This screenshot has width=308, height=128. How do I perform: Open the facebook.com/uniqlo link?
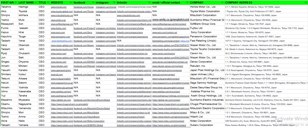(83, 41)
